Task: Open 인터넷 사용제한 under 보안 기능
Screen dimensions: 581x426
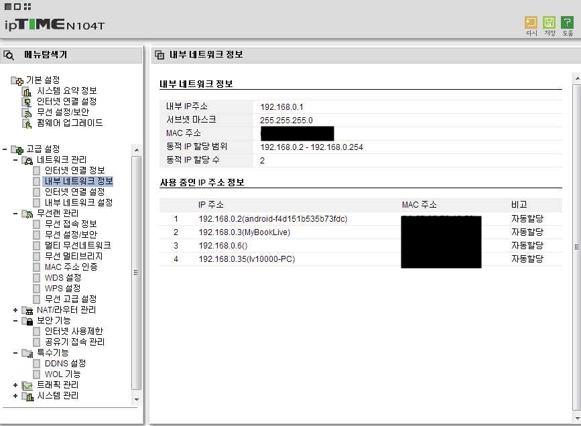Action: pyautogui.click(x=74, y=331)
